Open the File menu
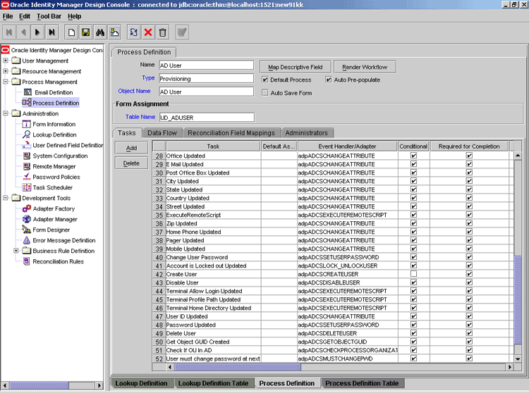 (x=8, y=16)
